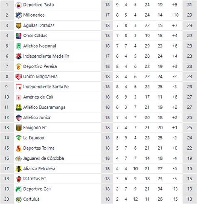Open the Atlético Junior team link
The height and width of the screenshot is (204, 197).
[37, 117]
